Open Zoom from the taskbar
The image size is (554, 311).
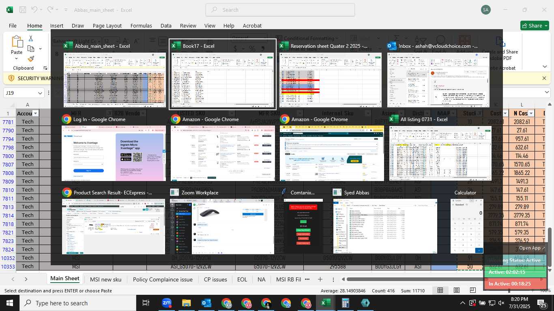point(166,303)
